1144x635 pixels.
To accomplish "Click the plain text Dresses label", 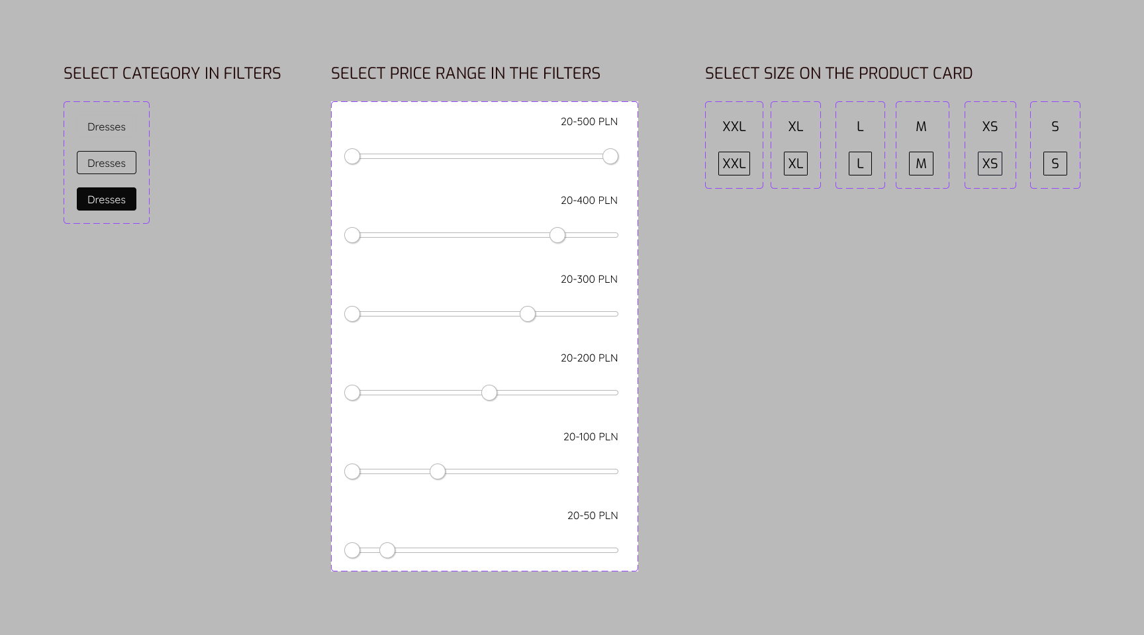I will pyautogui.click(x=106, y=126).
